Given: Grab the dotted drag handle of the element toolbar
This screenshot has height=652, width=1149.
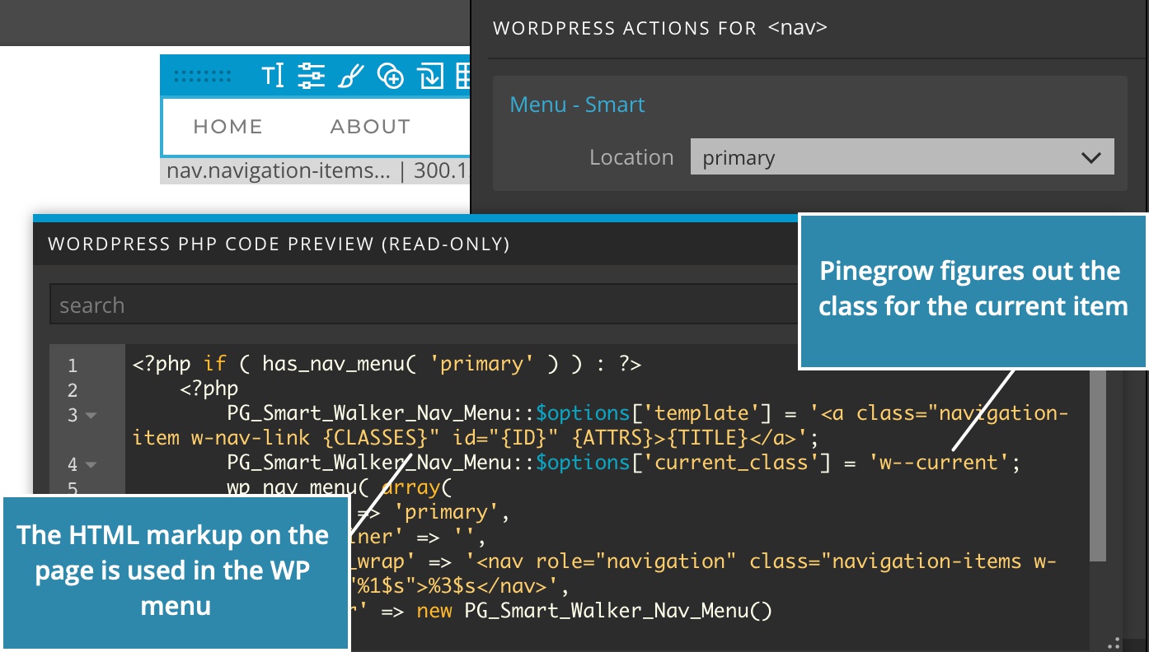Looking at the screenshot, I should (203, 77).
